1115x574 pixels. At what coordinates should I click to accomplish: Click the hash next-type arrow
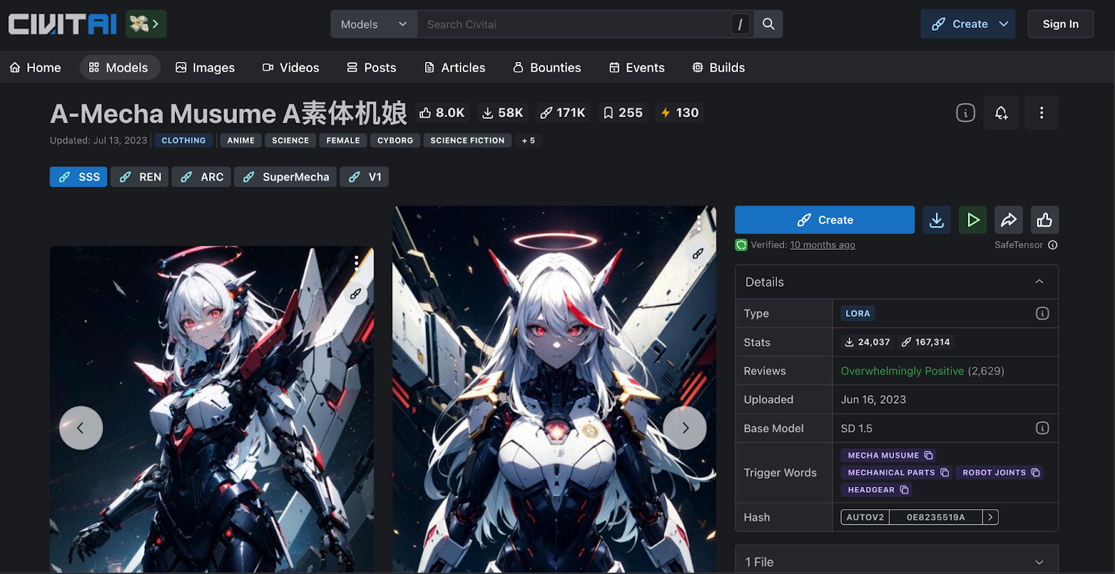pyautogui.click(x=990, y=517)
